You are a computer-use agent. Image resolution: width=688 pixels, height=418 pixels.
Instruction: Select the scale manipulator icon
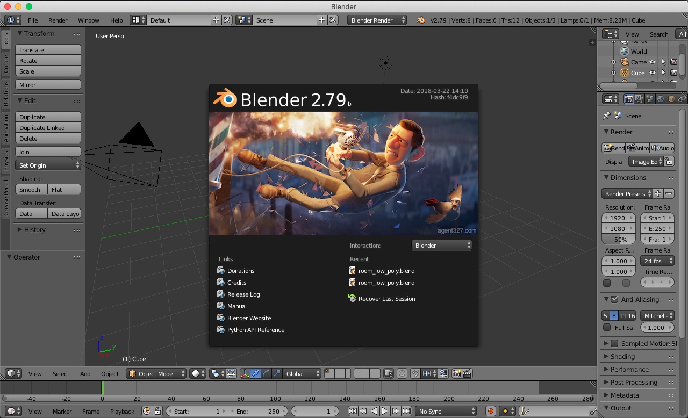277,373
